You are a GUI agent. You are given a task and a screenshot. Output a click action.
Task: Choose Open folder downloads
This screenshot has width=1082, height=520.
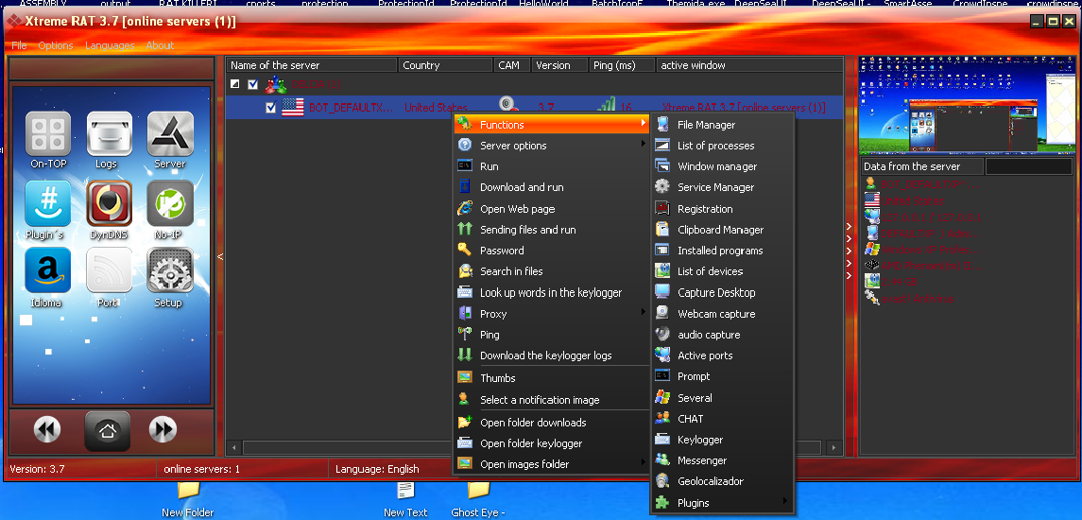pyautogui.click(x=552, y=423)
